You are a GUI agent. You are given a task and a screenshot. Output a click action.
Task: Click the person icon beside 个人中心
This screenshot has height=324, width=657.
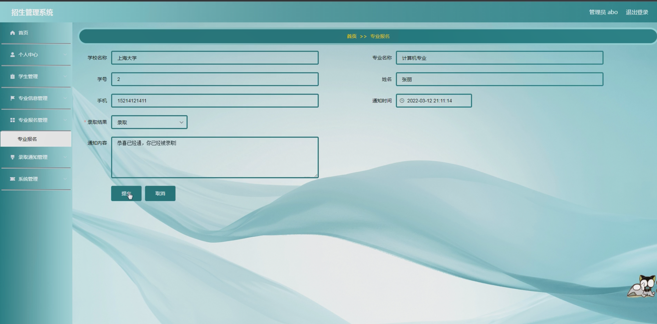(13, 54)
